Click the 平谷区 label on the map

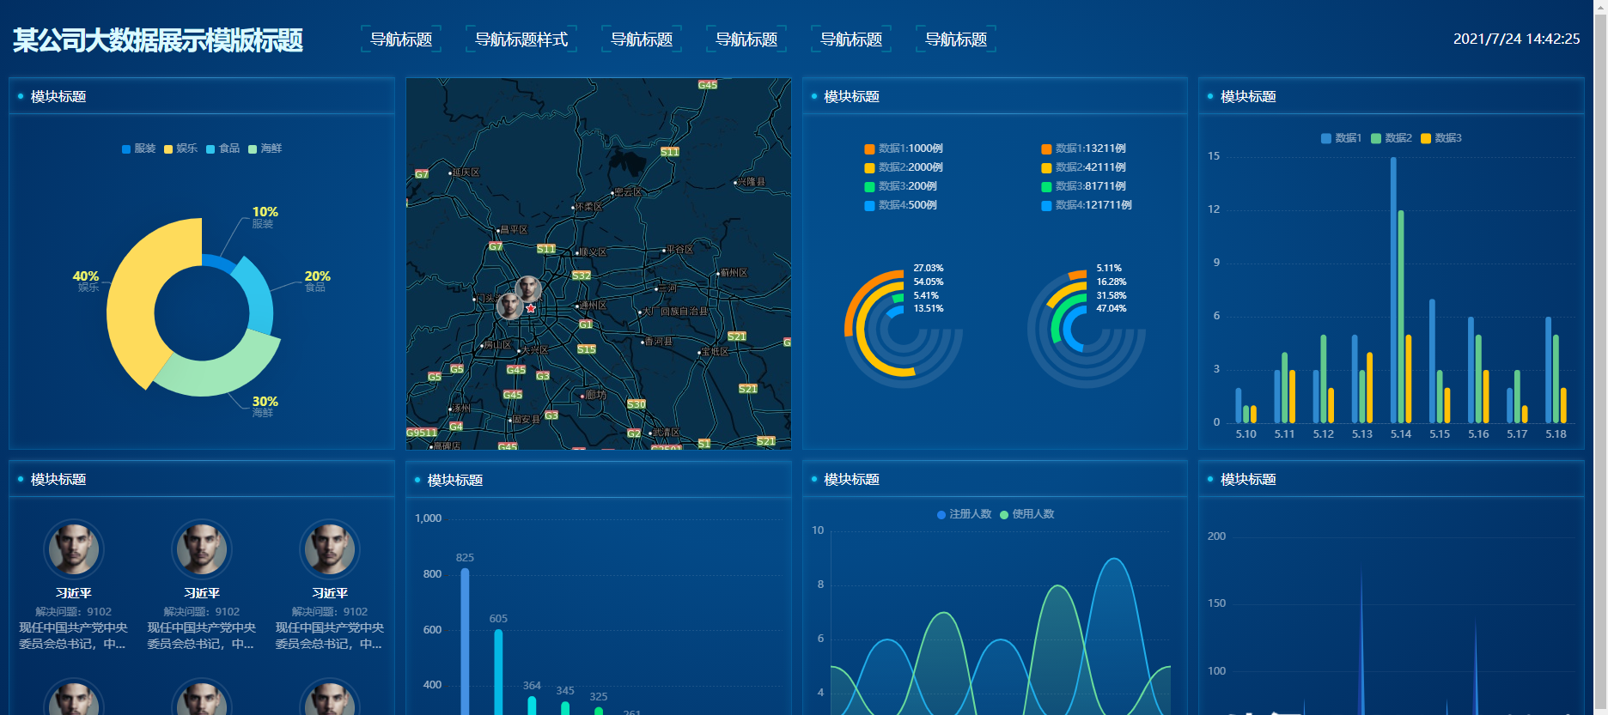678,249
